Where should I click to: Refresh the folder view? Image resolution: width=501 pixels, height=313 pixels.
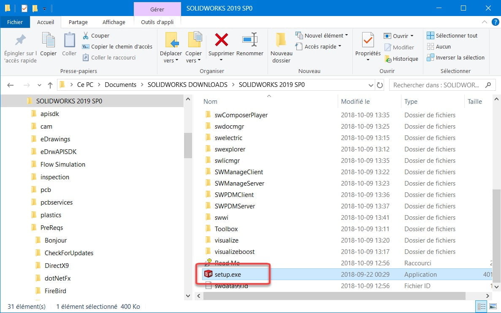coord(379,85)
